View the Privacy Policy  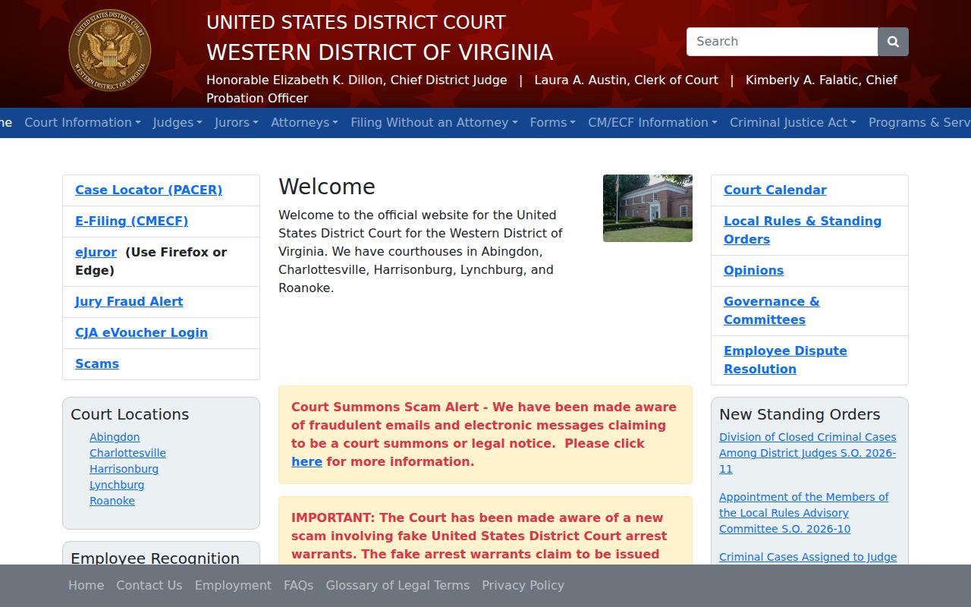[x=523, y=585]
